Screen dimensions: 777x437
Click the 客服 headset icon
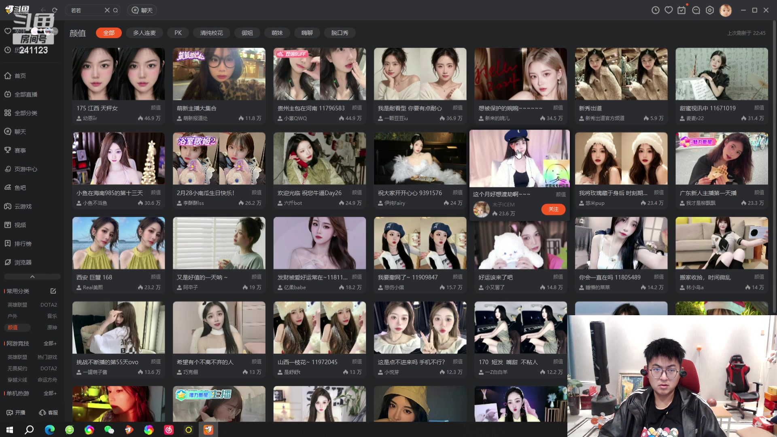tap(42, 412)
